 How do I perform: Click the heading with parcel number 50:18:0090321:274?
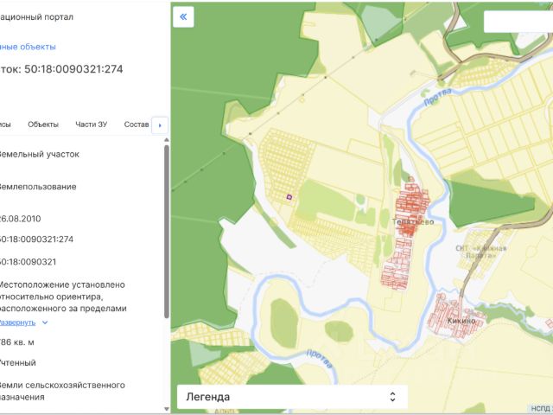click(x=61, y=69)
